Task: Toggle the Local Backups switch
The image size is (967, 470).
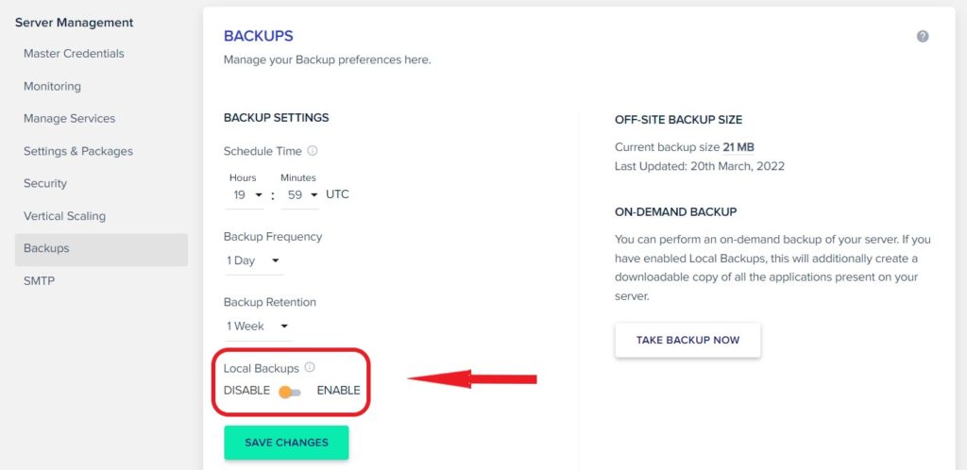Action: [x=289, y=392]
